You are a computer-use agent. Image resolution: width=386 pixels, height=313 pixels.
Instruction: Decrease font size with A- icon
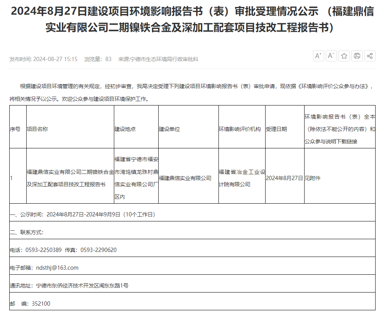331,56
